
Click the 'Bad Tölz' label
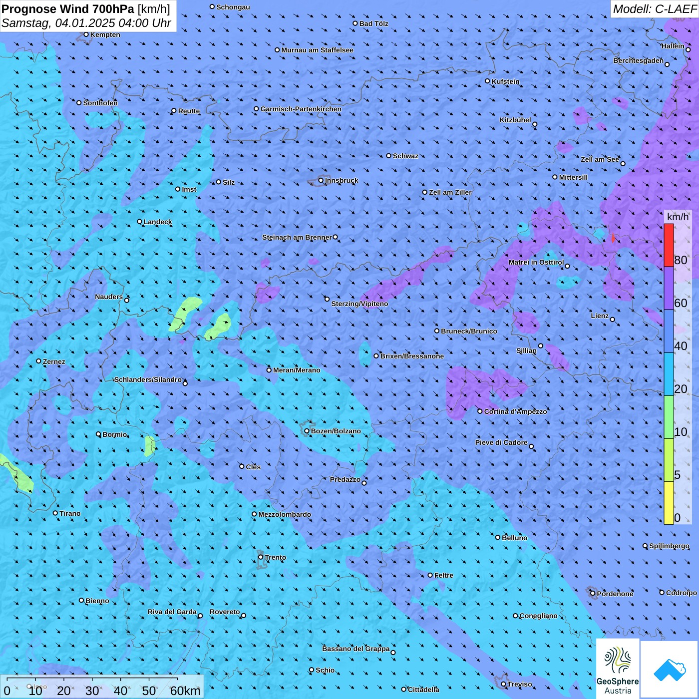coord(374,23)
